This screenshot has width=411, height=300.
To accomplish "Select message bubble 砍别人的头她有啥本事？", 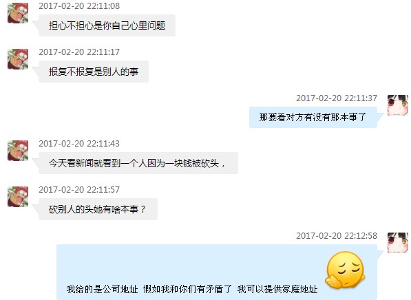I will [x=98, y=209].
